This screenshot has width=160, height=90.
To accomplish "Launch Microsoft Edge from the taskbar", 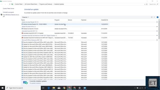I will (x=49, y=88).
